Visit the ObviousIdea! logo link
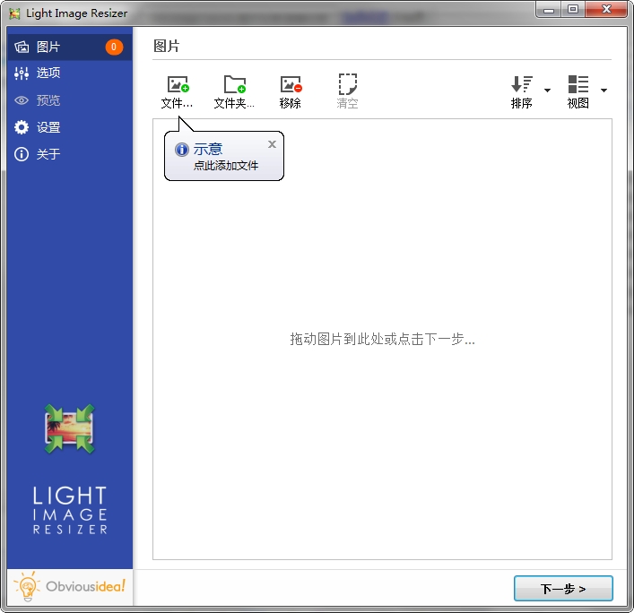 point(70,588)
